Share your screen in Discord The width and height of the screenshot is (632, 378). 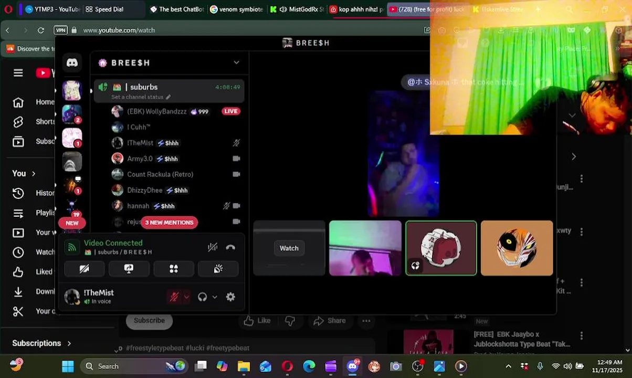point(129,269)
